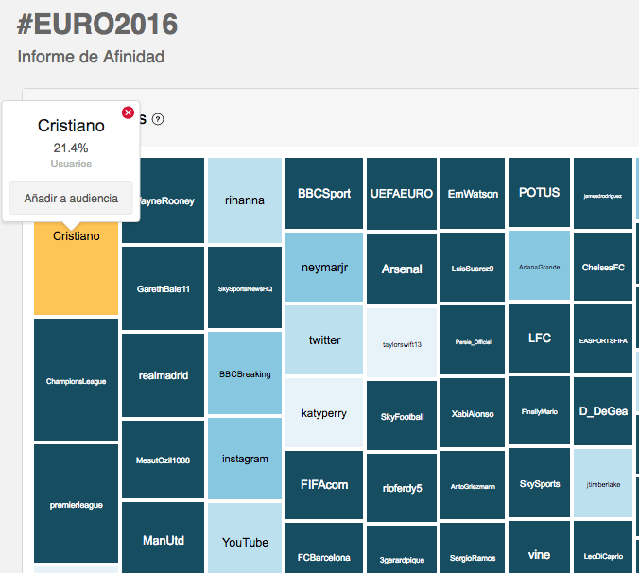
Task: Click the EASPORTSFIFA tile
Action: 603,339
